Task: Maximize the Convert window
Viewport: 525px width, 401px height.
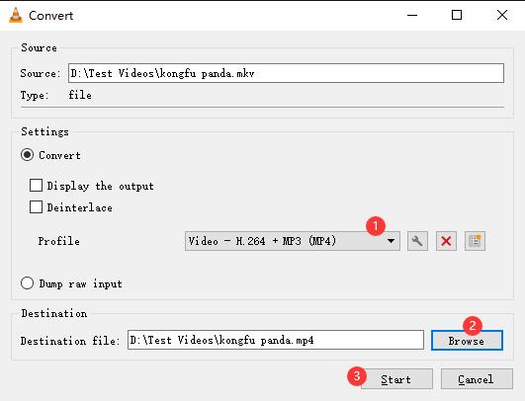Action: click(457, 15)
